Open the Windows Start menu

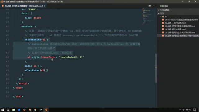[2, 110]
